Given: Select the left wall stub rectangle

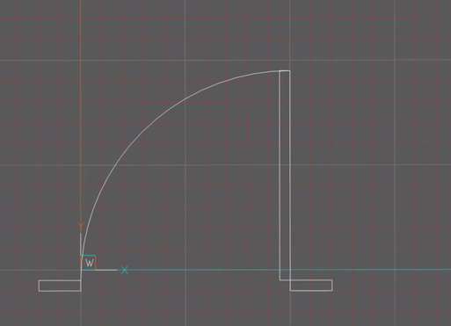Looking at the screenshot, I should [60, 286].
